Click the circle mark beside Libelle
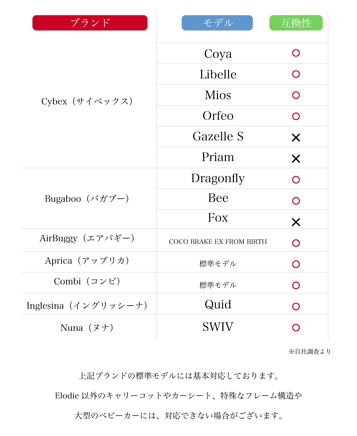This screenshot has width=357, height=436. pyautogui.click(x=296, y=74)
